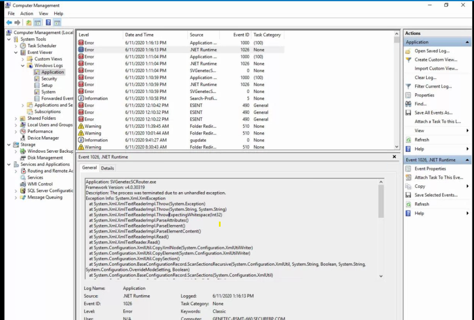Collapse the Windows Logs tree node

click(x=23, y=66)
